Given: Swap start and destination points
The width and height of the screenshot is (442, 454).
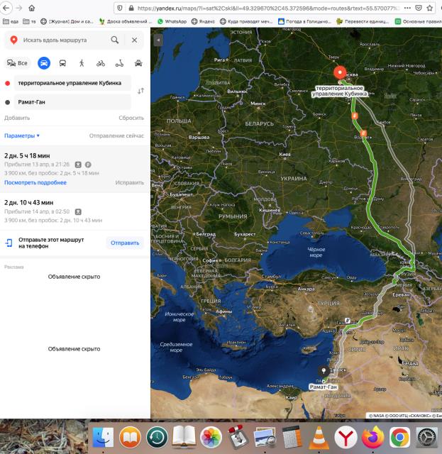Looking at the screenshot, I should pyautogui.click(x=140, y=91).
